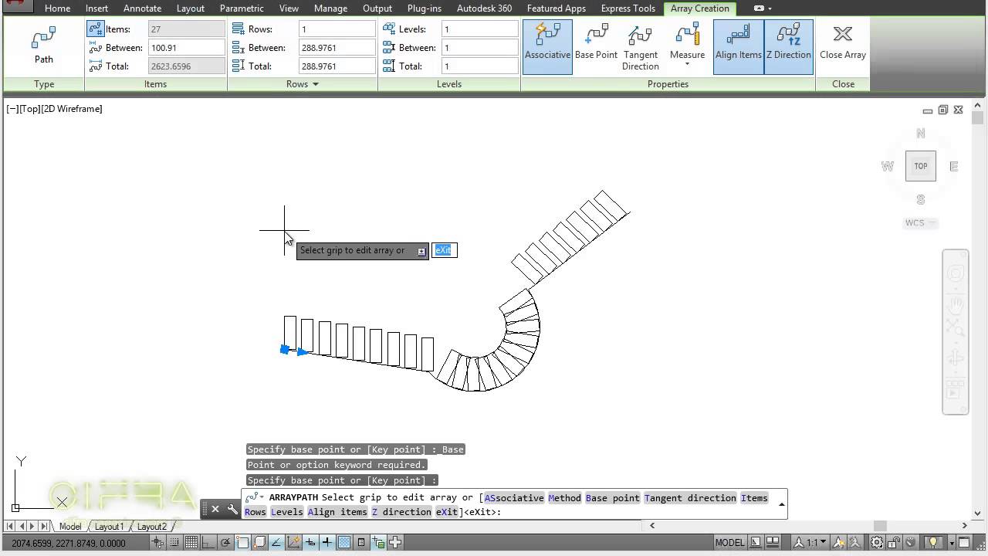
Task: Click the Items Between value field
Action: click(187, 48)
